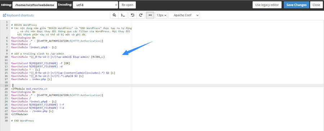
Task: Open the search (magnifier) tool
Action: 114,15
